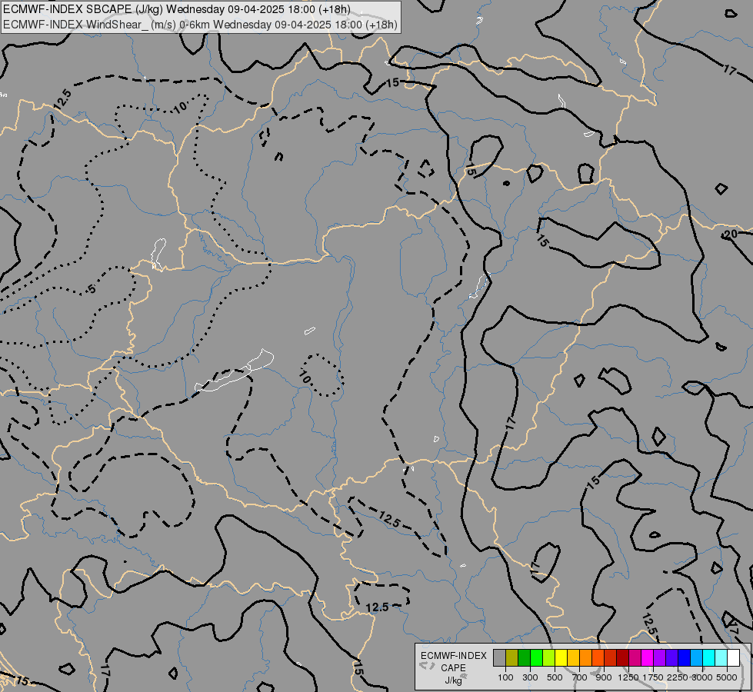Click the CAPE label in the legend

click(x=453, y=668)
